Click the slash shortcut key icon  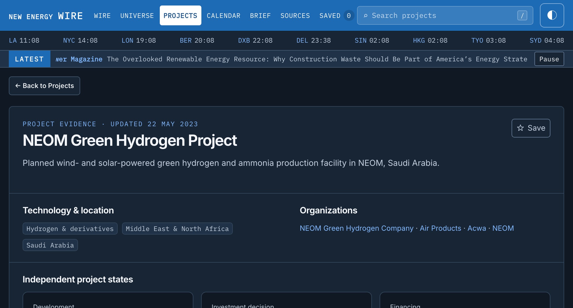click(x=522, y=15)
